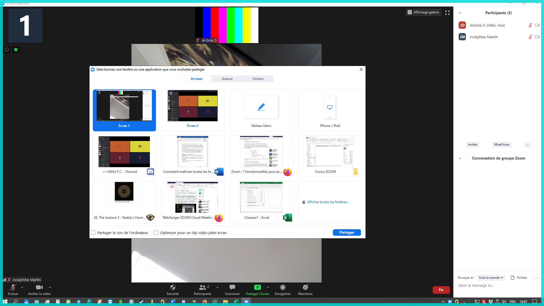544x306 pixels.
Task: Click the Enregistrer record icon
Action: pos(282,287)
